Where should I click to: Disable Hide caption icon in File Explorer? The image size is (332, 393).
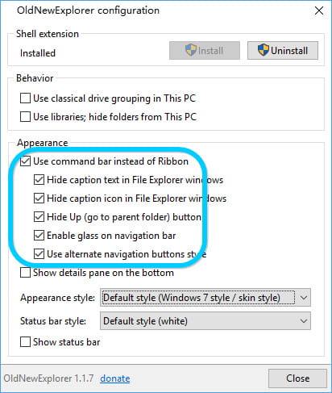tap(39, 199)
